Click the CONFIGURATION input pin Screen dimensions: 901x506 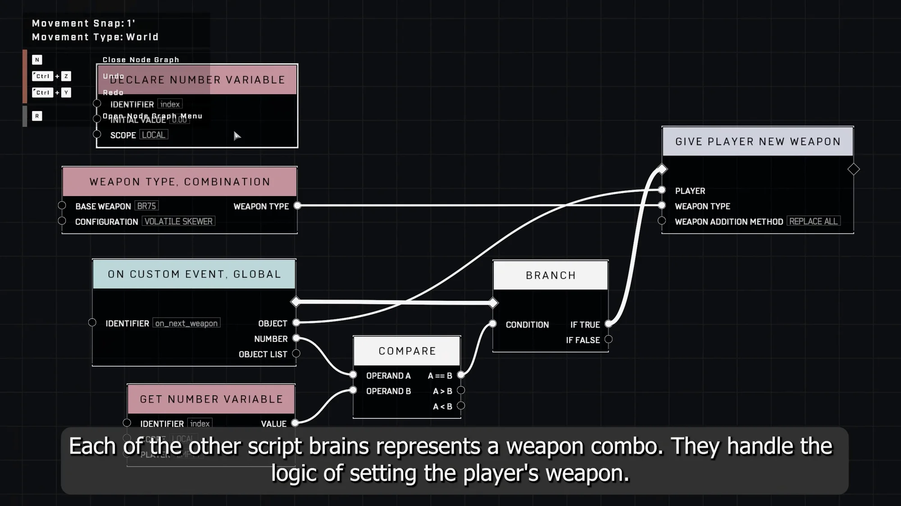[x=62, y=221]
